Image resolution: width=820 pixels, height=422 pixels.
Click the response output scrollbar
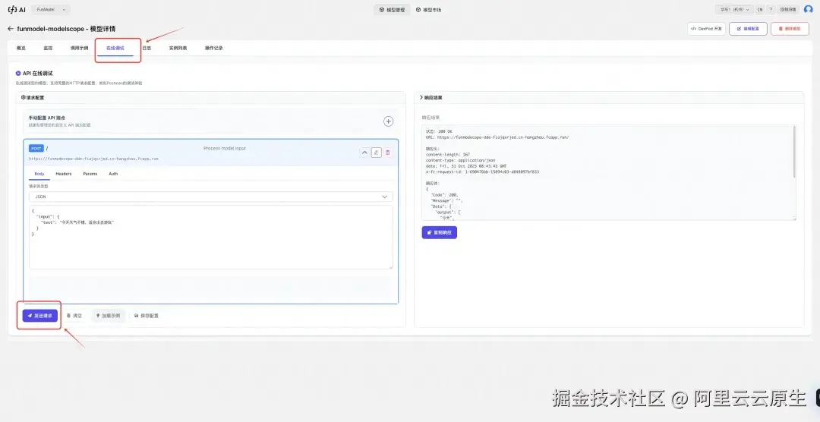(794, 152)
